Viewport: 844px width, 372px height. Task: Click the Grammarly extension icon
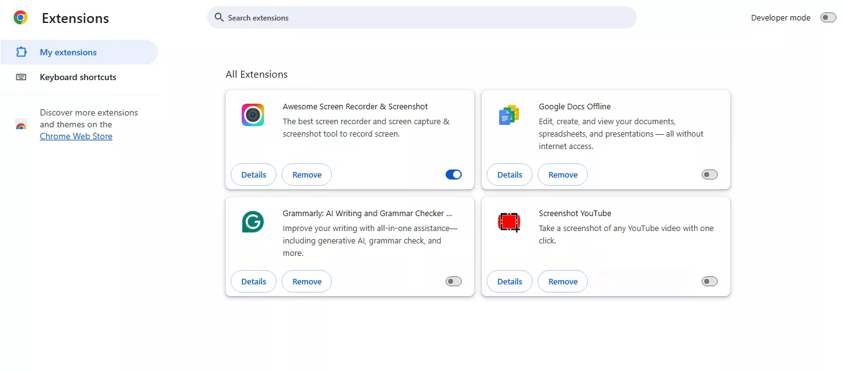tap(252, 222)
